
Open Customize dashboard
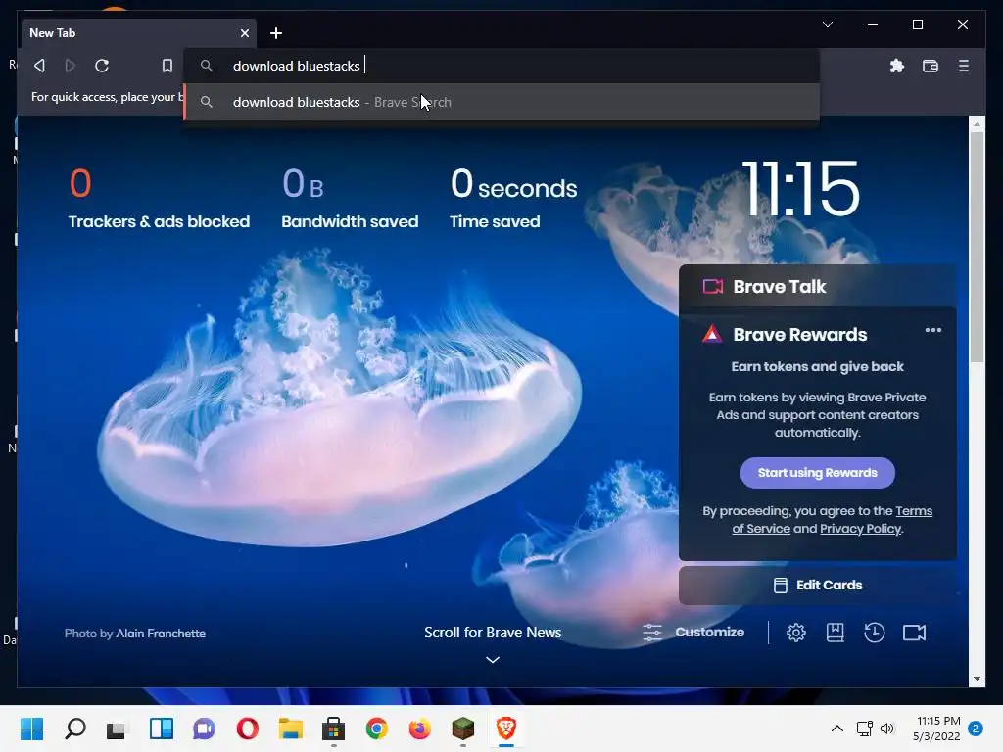click(x=693, y=633)
